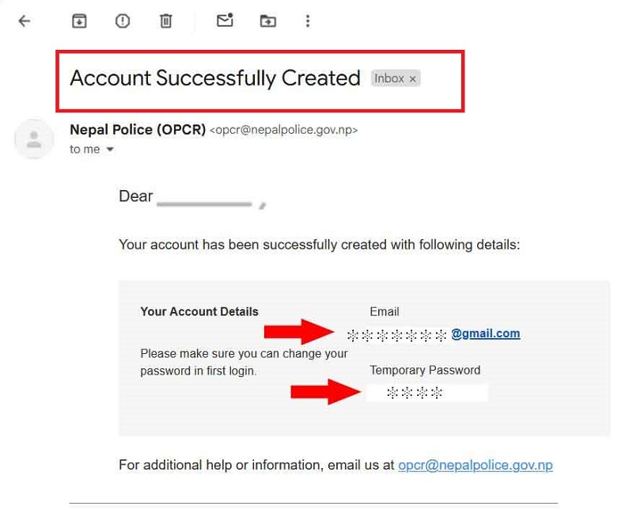Click the "Temporary Password" label

pyautogui.click(x=425, y=370)
